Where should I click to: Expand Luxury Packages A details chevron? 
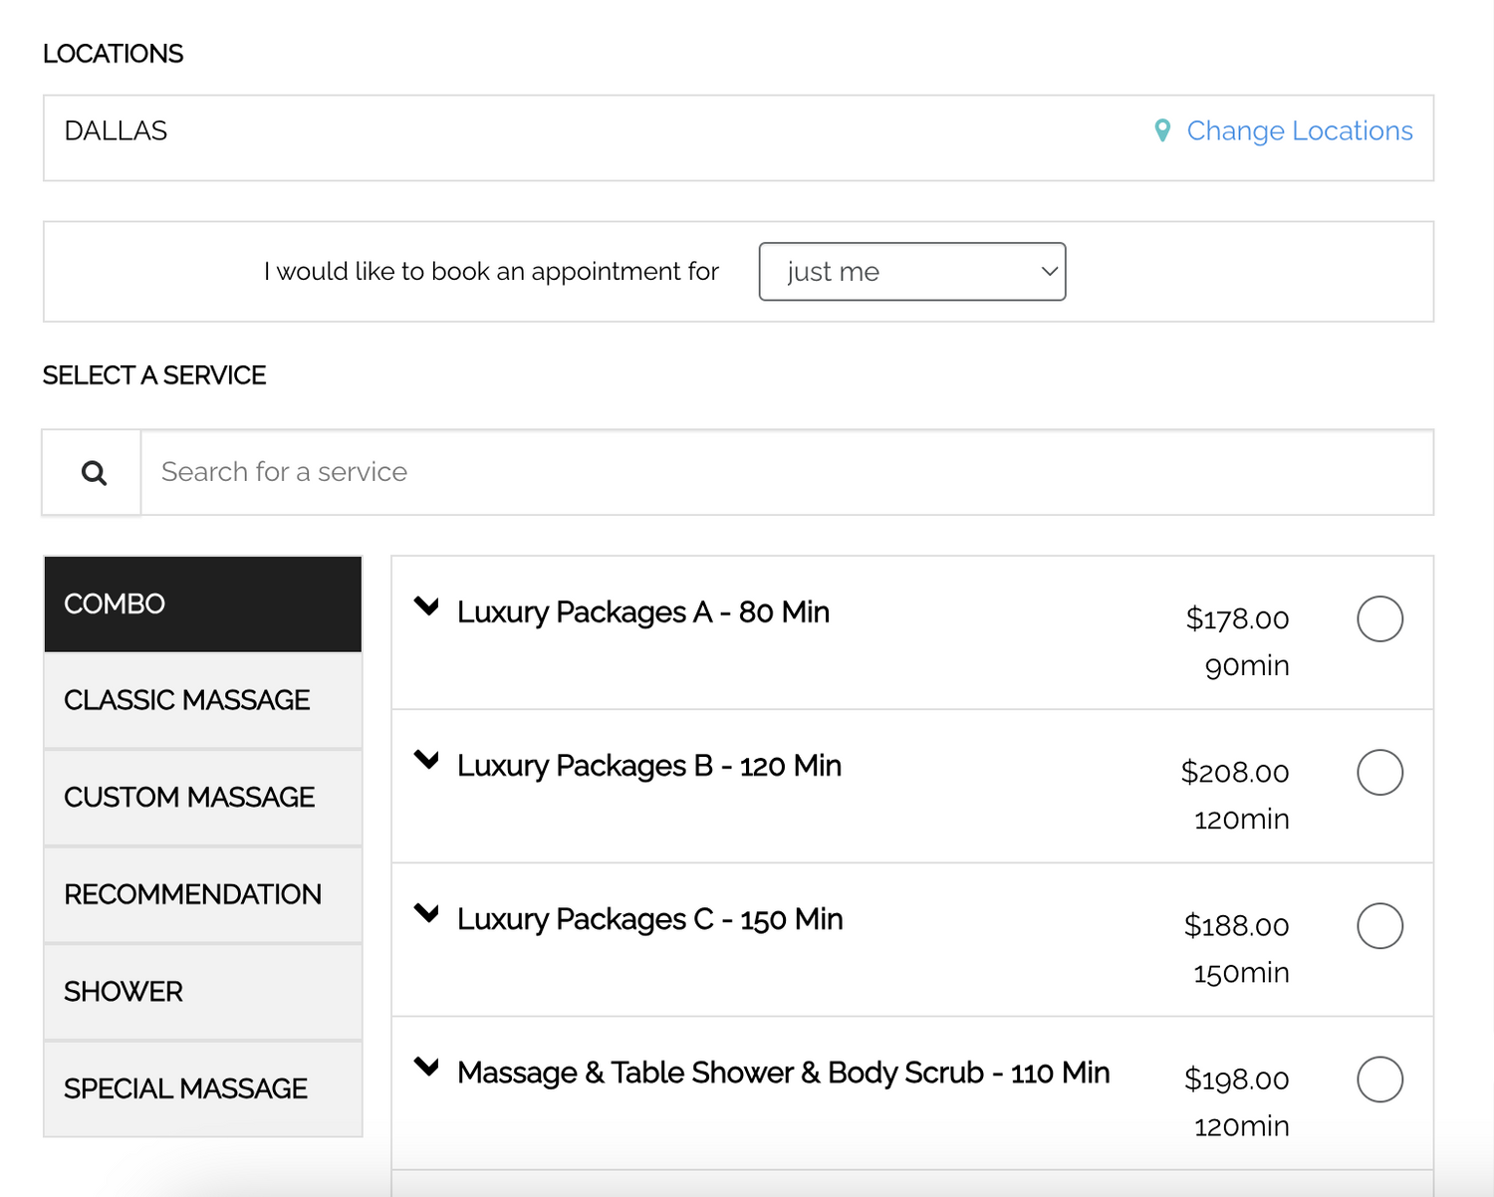pos(427,606)
